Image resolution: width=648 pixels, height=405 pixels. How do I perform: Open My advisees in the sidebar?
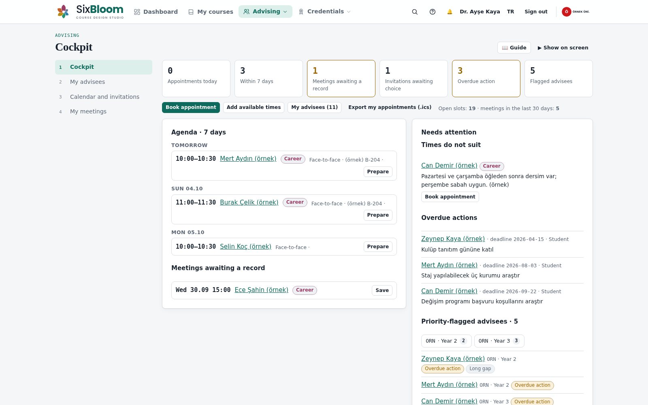(x=104, y=82)
